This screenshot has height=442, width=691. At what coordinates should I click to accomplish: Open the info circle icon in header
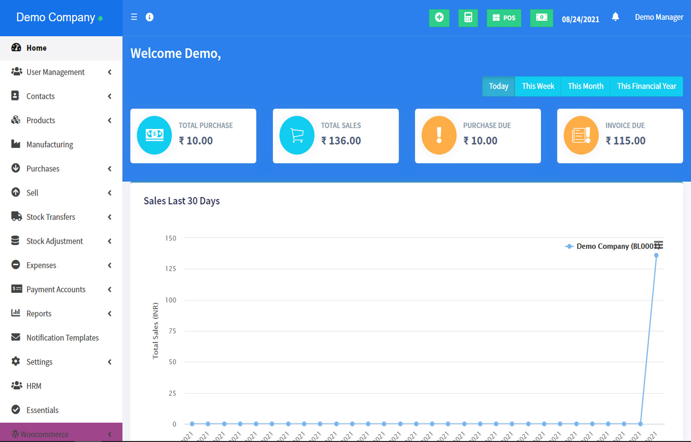(x=149, y=17)
